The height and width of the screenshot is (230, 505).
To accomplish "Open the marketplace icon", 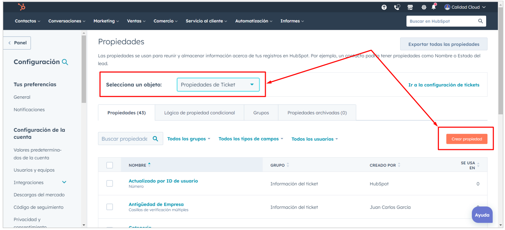I will (410, 7).
